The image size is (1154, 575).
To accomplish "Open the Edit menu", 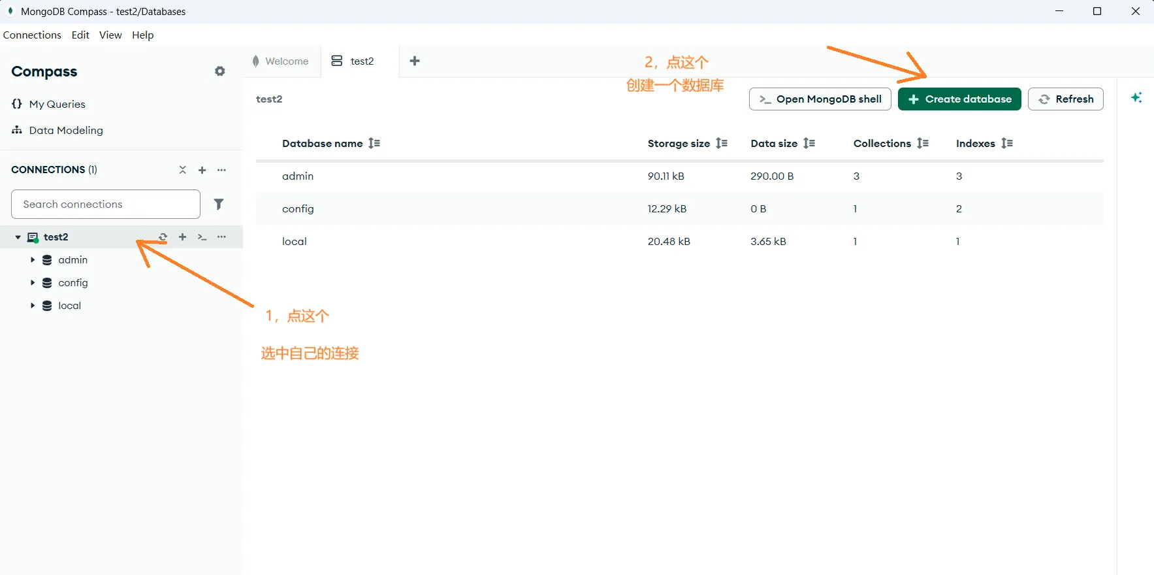I will (80, 35).
